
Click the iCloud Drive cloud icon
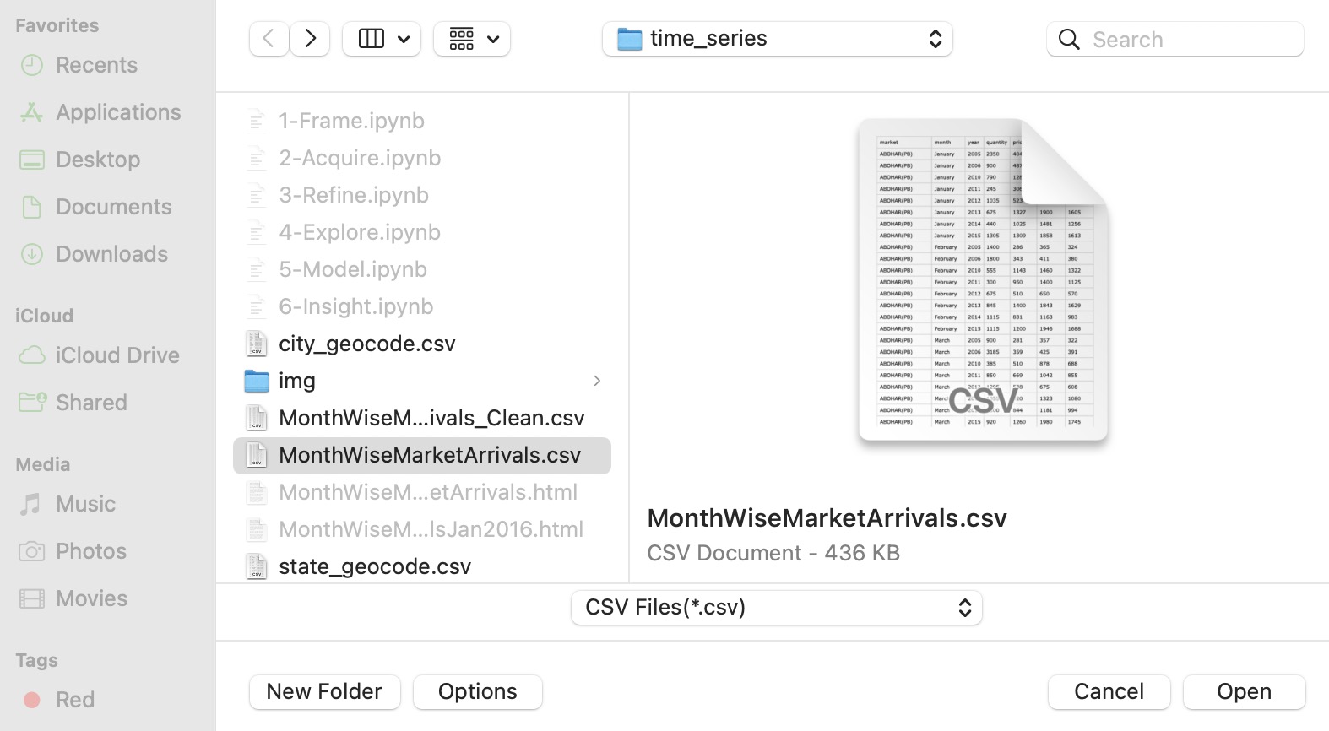click(32, 355)
